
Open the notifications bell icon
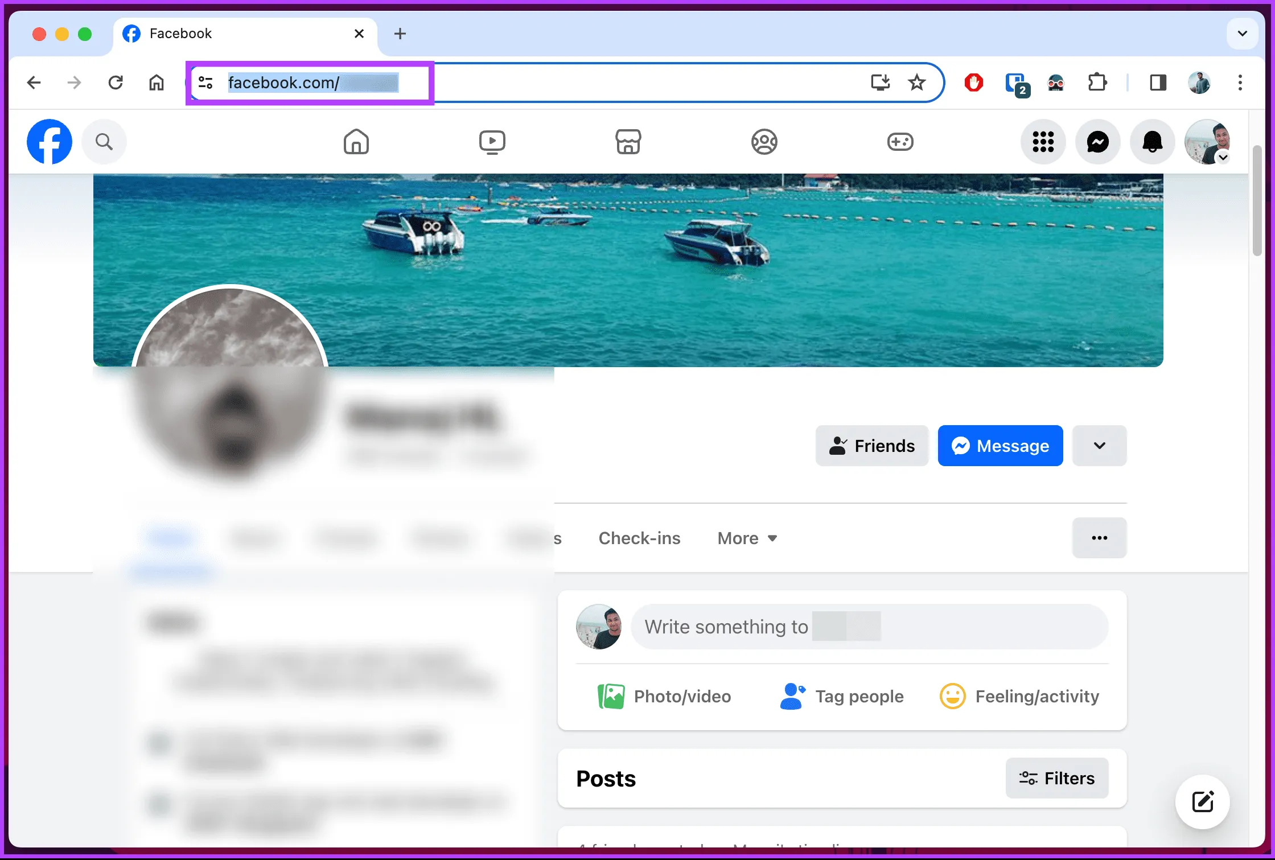[x=1152, y=142]
